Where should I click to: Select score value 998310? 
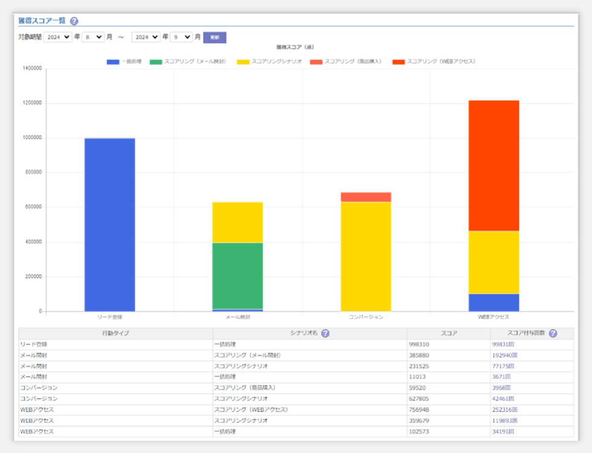point(419,344)
